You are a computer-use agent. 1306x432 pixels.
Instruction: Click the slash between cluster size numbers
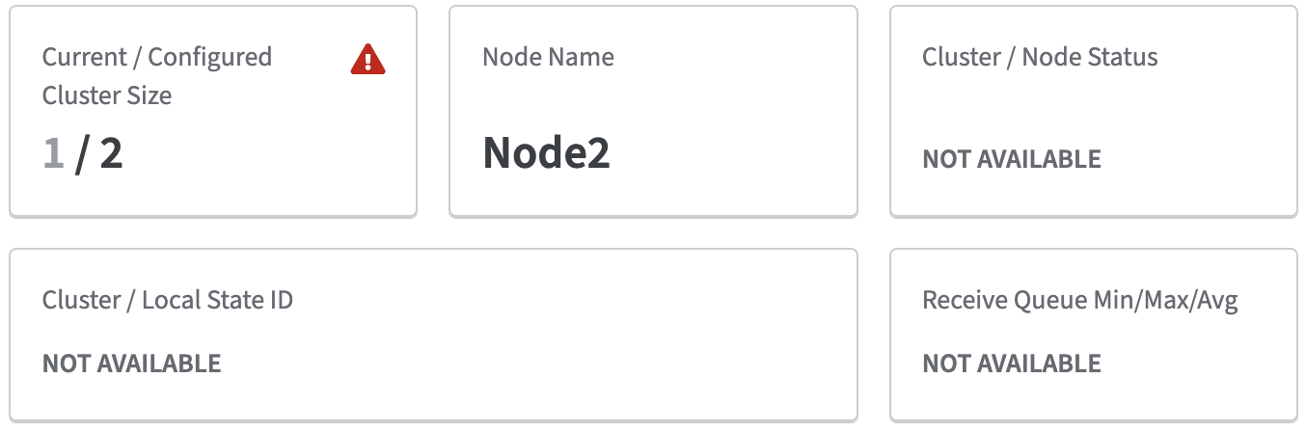pos(81,154)
